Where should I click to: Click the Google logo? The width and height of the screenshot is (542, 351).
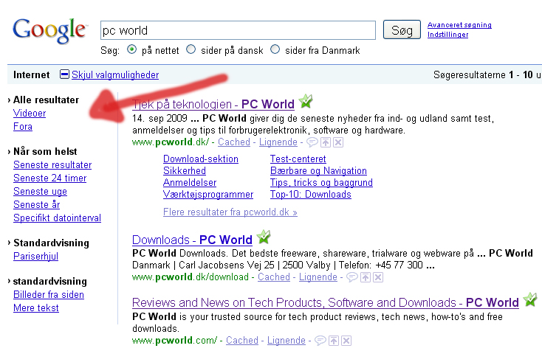pos(49,31)
